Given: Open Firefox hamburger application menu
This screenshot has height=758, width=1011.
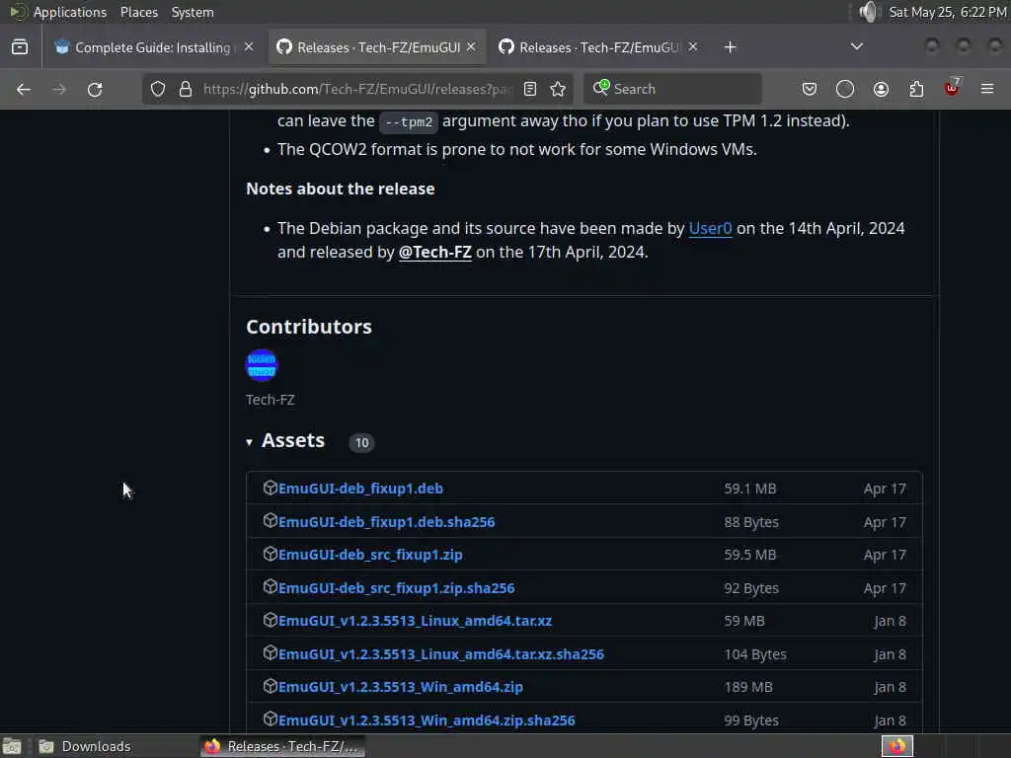Looking at the screenshot, I should tap(987, 89).
